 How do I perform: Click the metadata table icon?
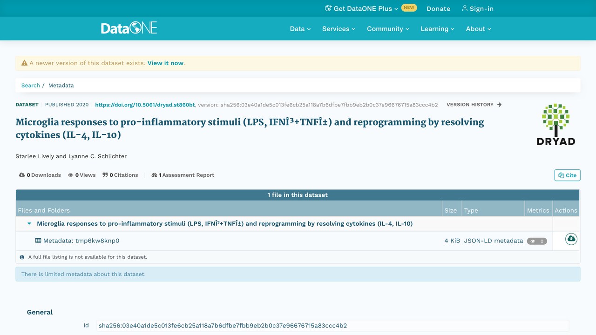pos(38,241)
